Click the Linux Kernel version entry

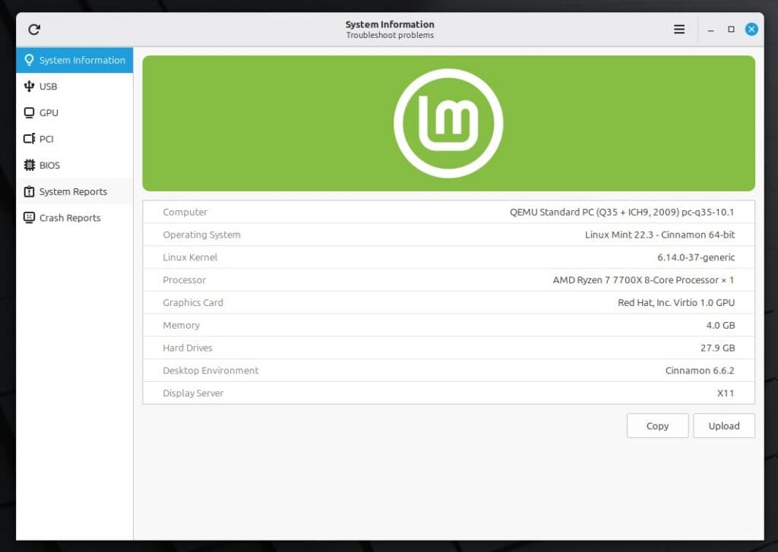point(448,257)
